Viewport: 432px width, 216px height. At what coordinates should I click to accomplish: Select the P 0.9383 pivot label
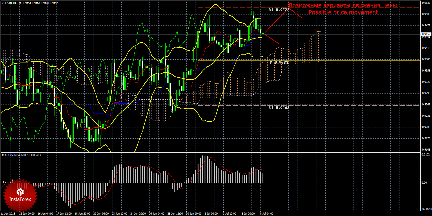click(x=279, y=62)
